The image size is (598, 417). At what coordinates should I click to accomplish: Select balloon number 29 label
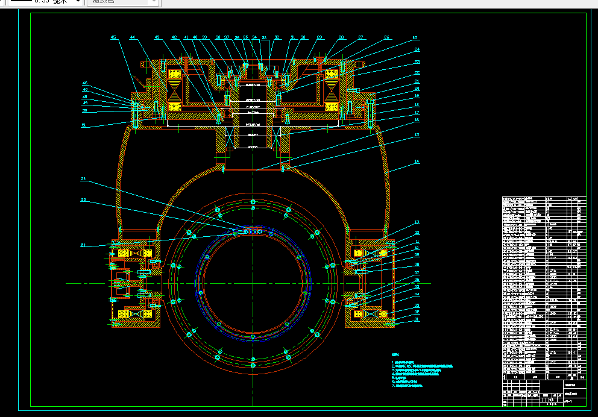pyautogui.click(x=319, y=37)
